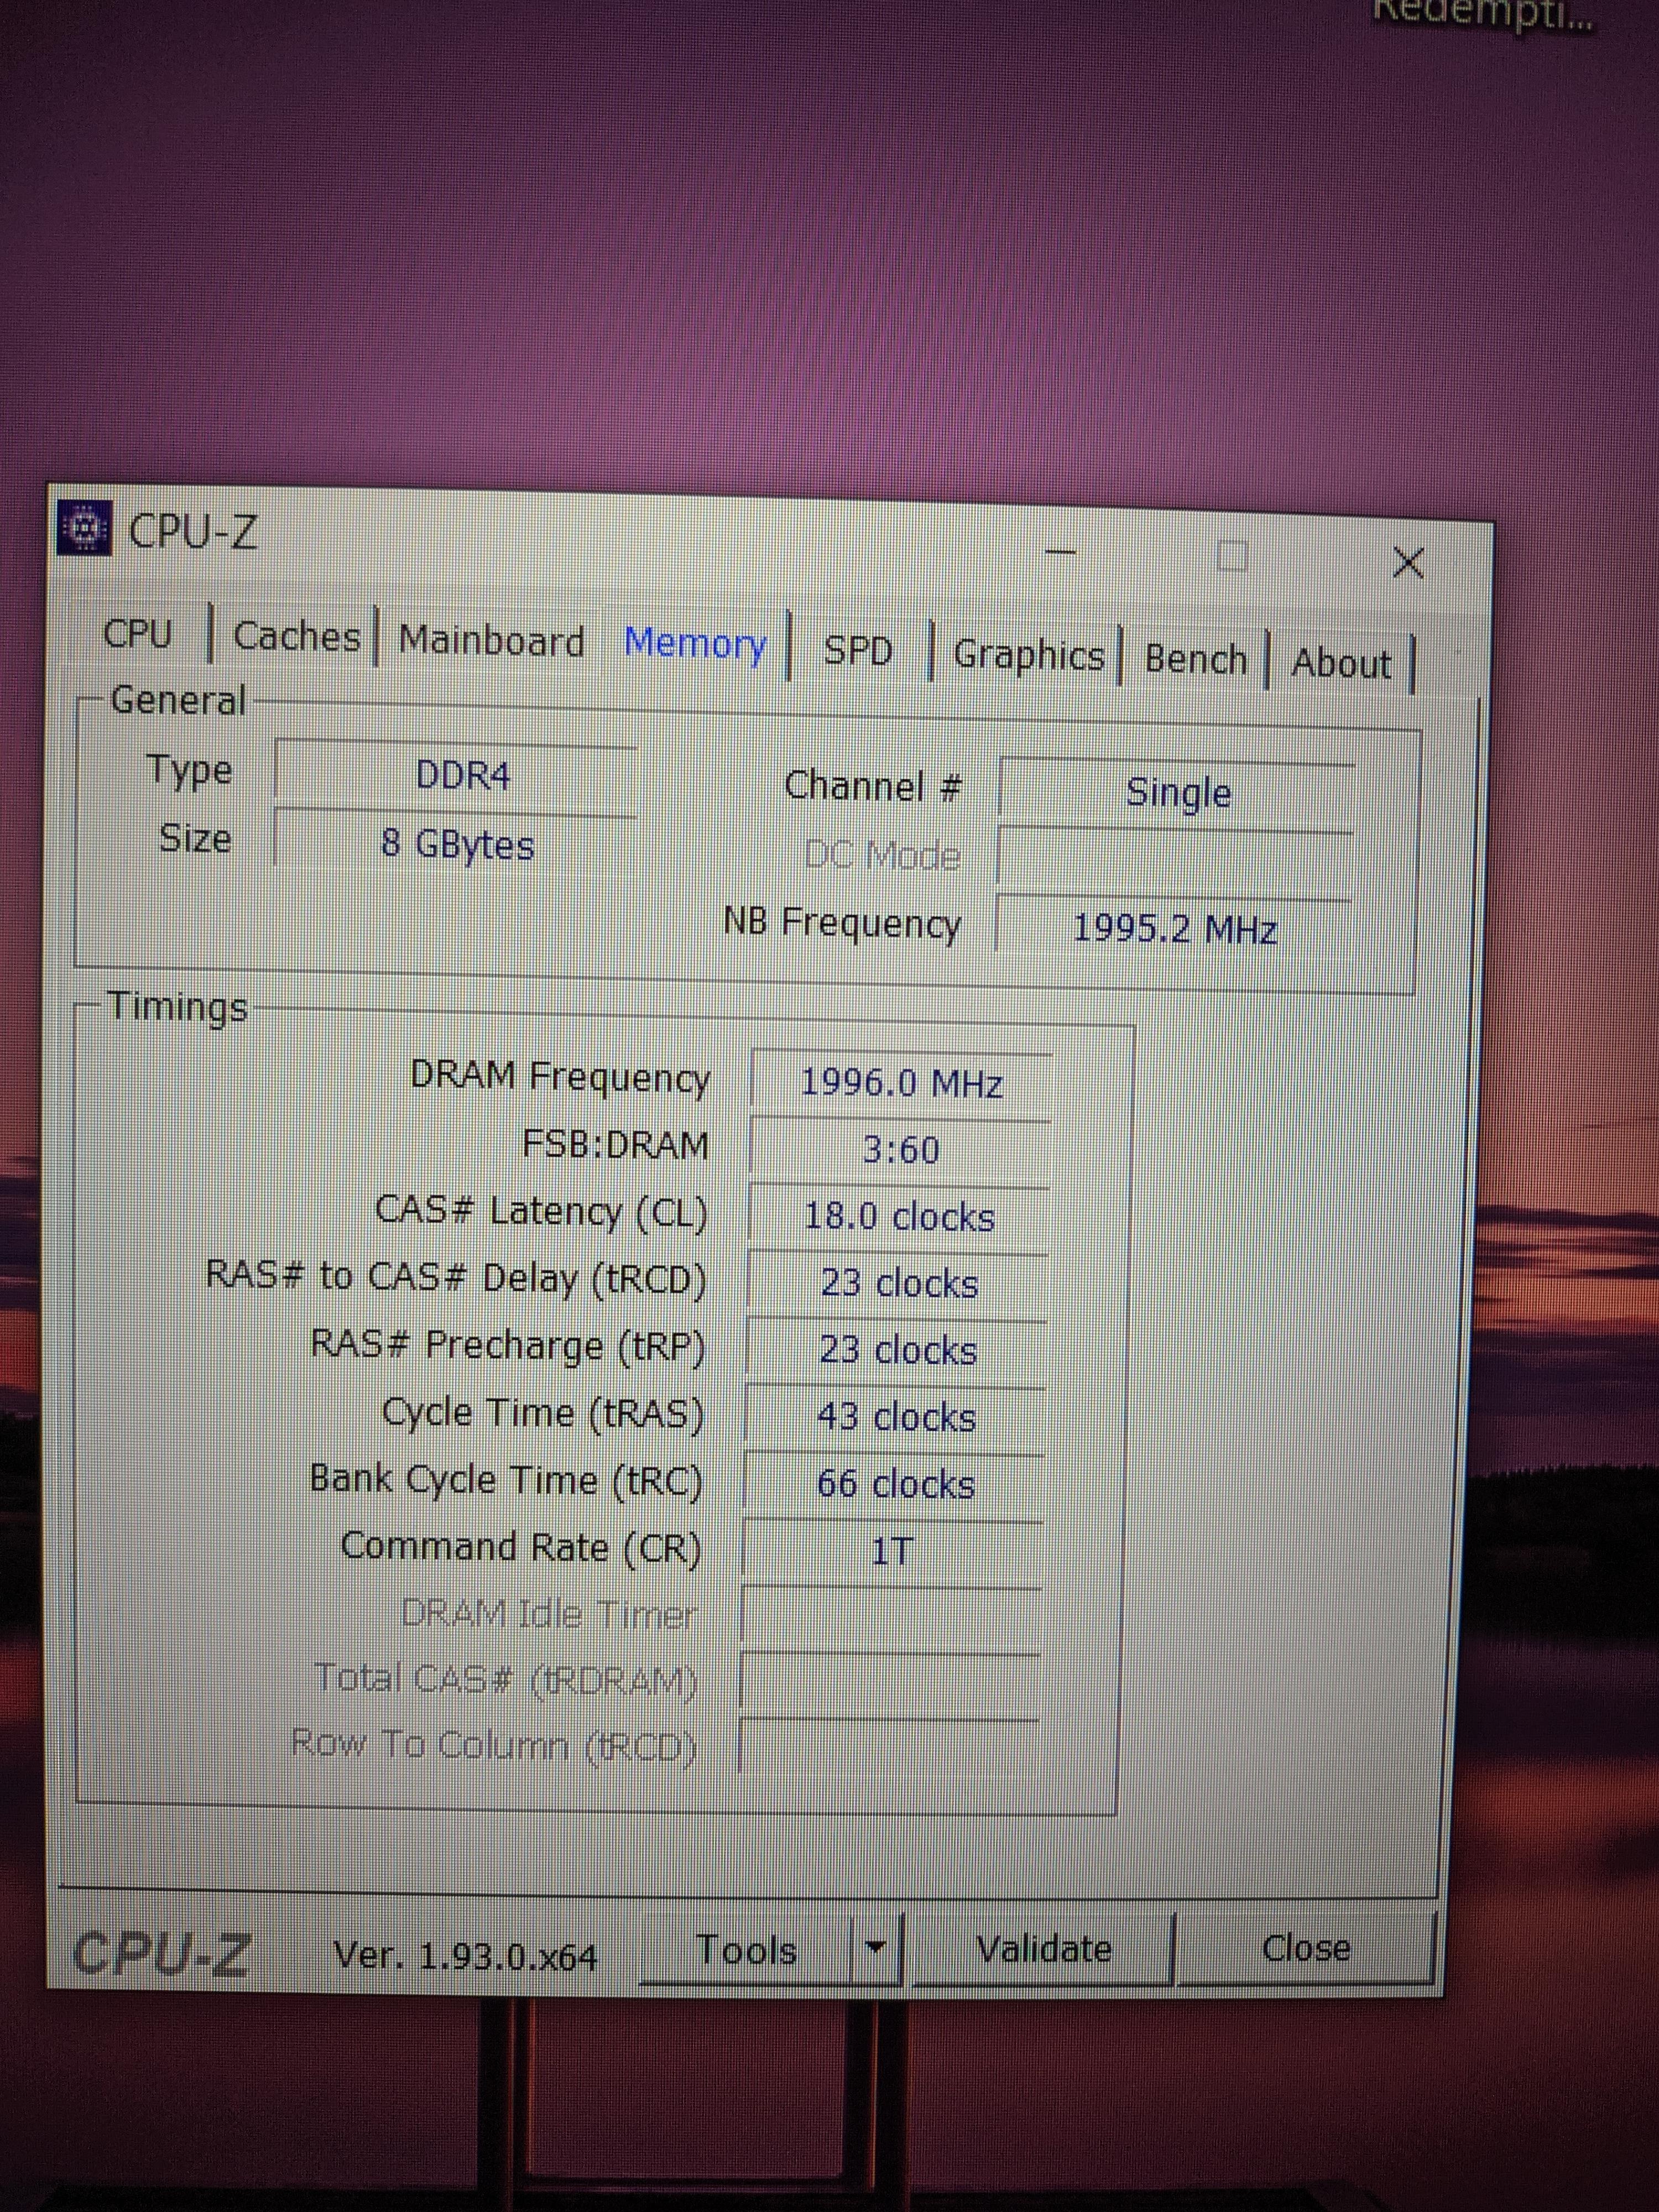Click the CPU-Z app icon in title bar
Viewport: 1659px width, 2212px height.
click(84, 527)
